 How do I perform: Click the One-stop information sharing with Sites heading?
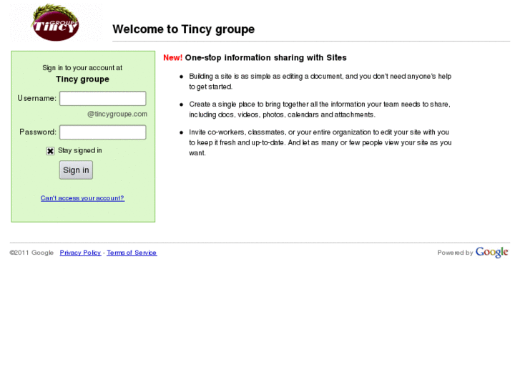pos(265,58)
